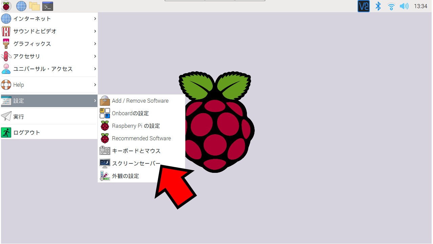The width and height of the screenshot is (433, 244).
Task: Open the volume speaker tray icon
Action: [404, 6]
